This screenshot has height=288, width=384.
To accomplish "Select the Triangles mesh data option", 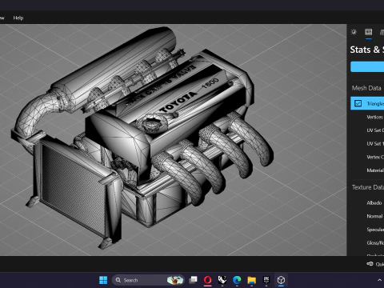I will [x=367, y=103].
